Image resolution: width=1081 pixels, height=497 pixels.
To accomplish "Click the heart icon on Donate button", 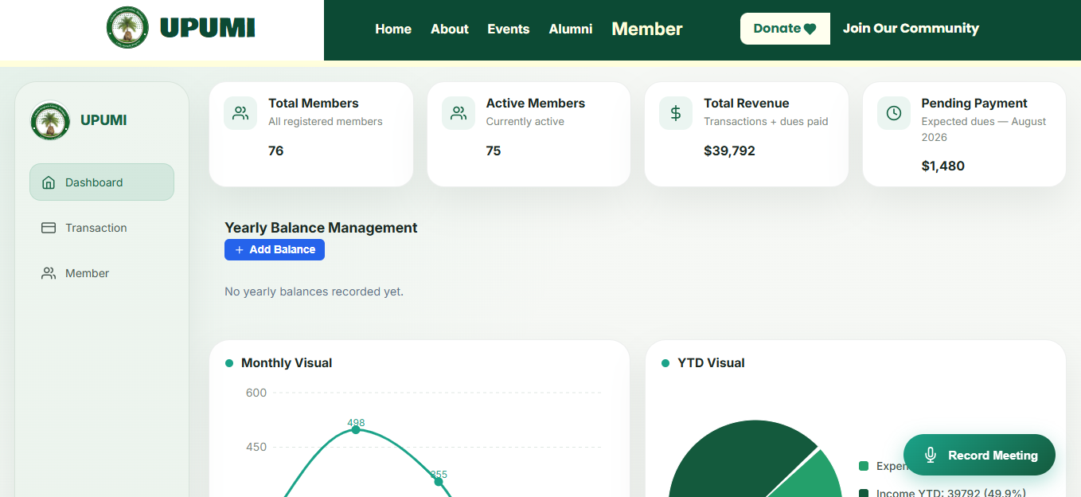I will click(x=810, y=29).
